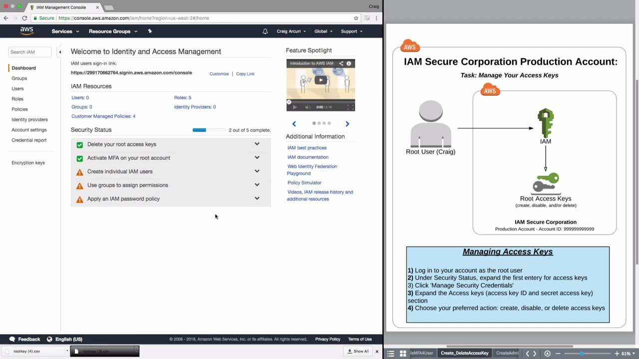Click the small play control under the video
The image size is (639, 359).
pos(295,107)
